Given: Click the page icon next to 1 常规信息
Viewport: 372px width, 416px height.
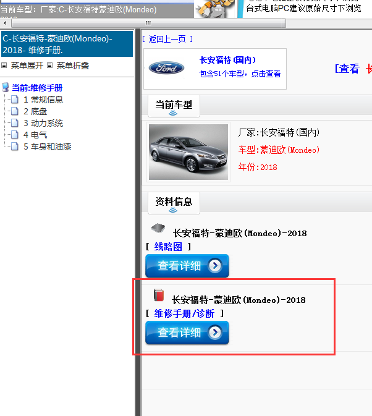Looking at the screenshot, I should [x=15, y=100].
